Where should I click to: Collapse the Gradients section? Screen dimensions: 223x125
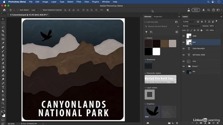[x=145, y=59]
